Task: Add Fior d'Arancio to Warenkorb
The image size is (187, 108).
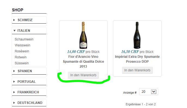Action: pyautogui.click(x=83, y=75)
